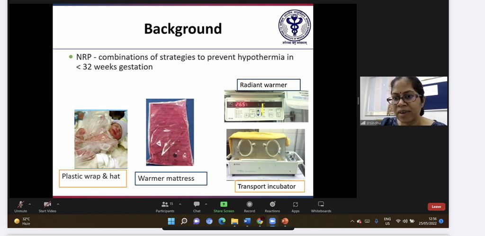
Task: Click the red warmer mattress photo
Action: 170,132
